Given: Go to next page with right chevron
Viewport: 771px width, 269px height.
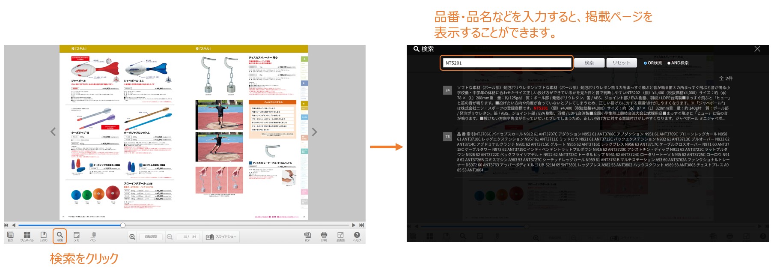Looking at the screenshot, I should (x=314, y=132).
